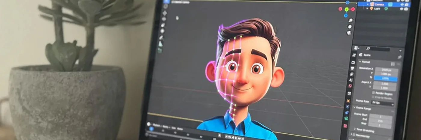This screenshot has height=140, width=421.
Task: Open the red checkered Material properties tab
Action: coord(345,126)
